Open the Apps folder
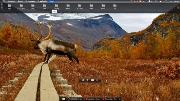 [9, 7]
